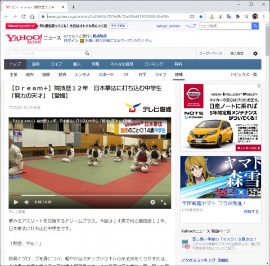Click the テレビ愛媛 logo
Image resolution: width=270 pixels, height=266 pixels.
click(x=148, y=107)
